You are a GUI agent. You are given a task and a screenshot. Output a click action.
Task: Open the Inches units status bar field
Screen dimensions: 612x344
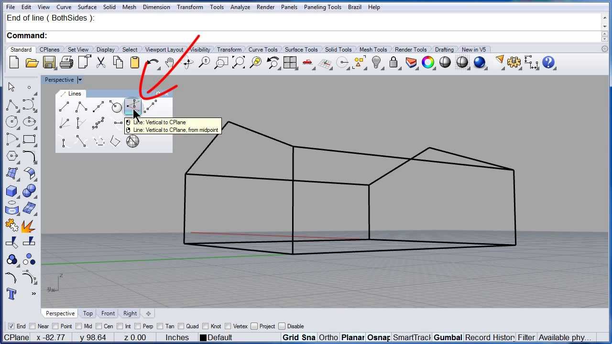[177, 337]
